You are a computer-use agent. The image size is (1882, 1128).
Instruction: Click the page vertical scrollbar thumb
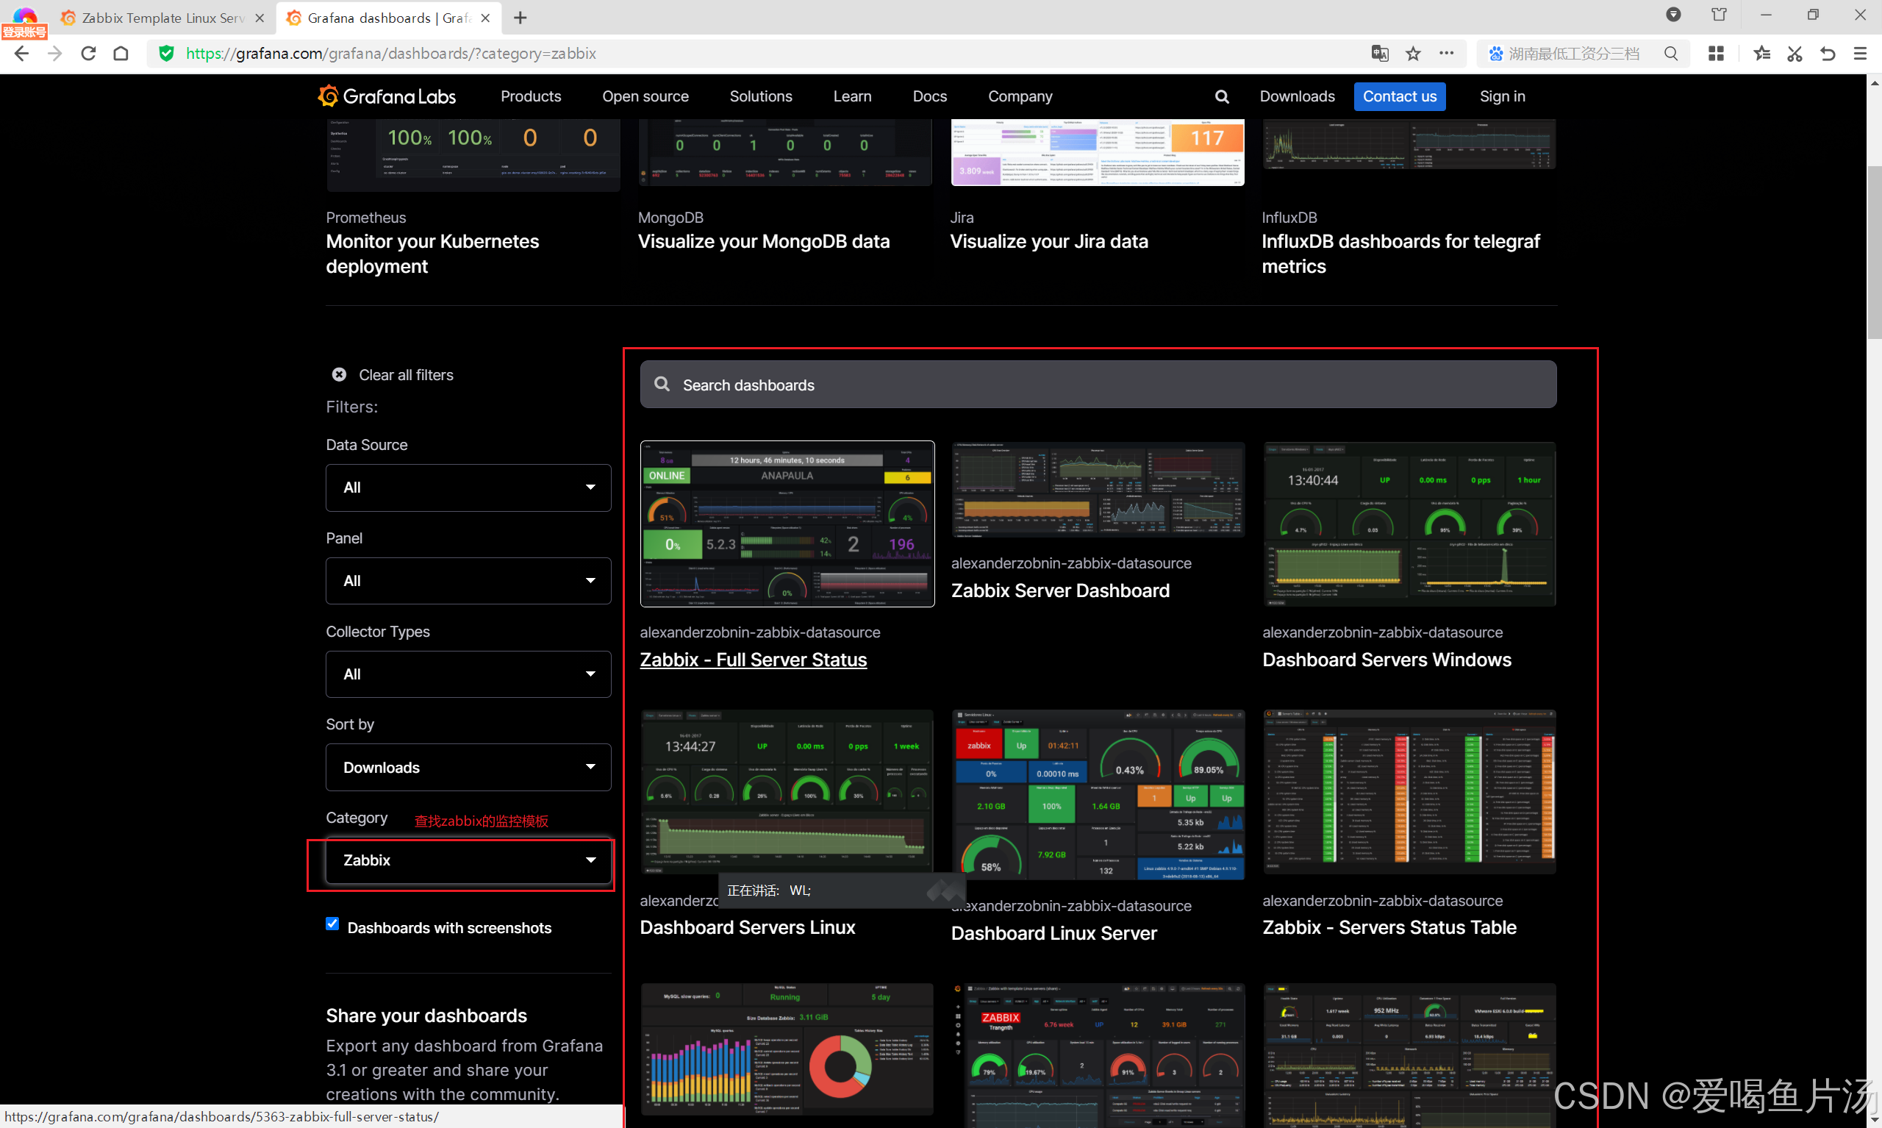[1874, 251]
